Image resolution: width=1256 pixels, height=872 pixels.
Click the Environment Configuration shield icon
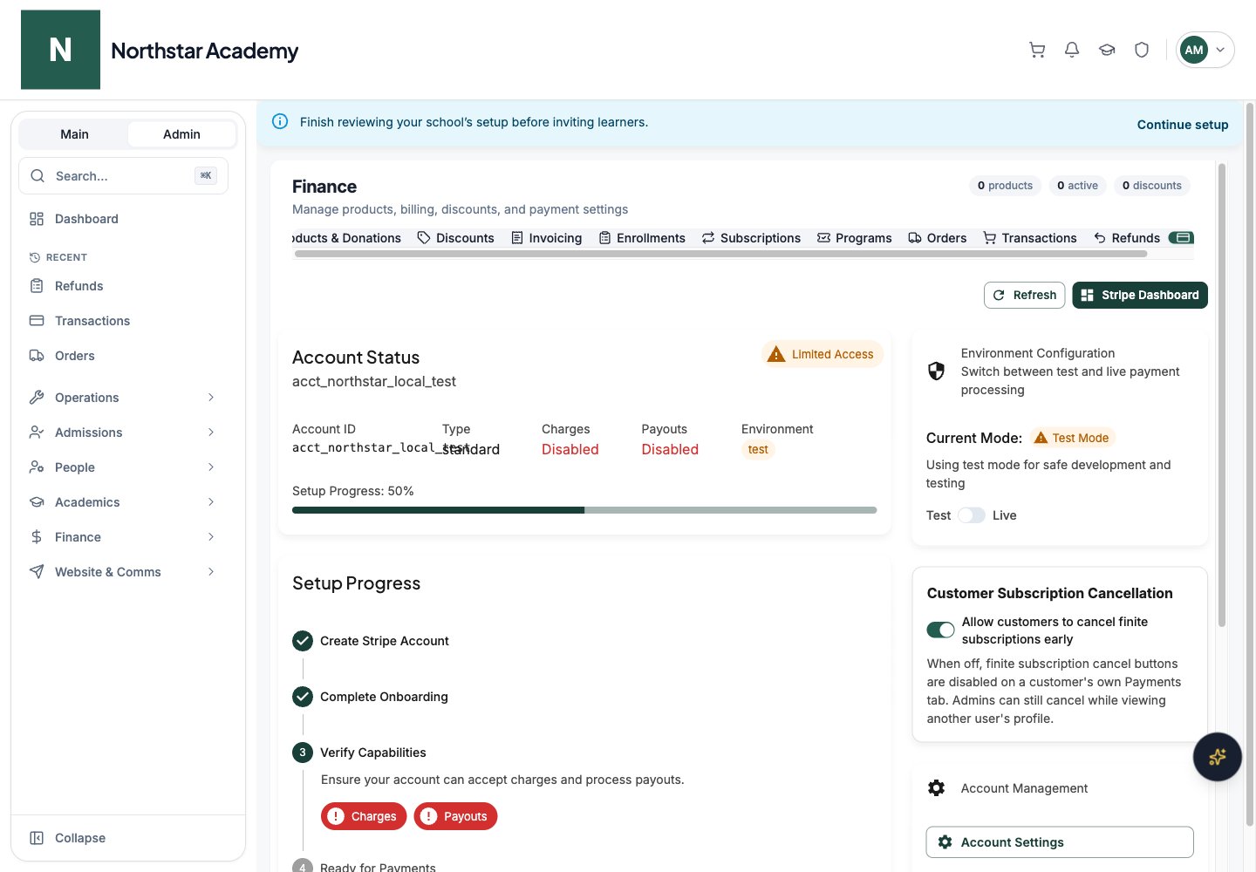(936, 371)
